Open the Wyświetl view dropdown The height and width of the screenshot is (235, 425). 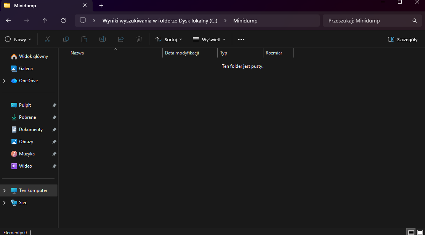point(209,40)
